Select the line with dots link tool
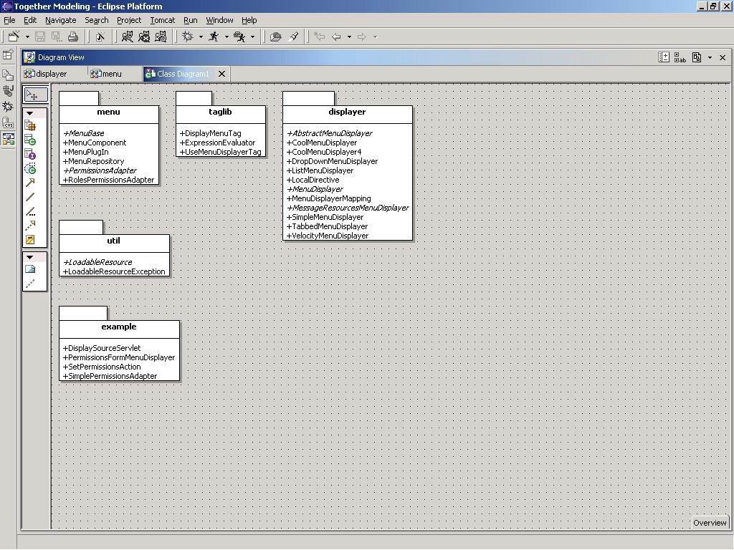This screenshot has width=734, height=550. click(x=30, y=211)
